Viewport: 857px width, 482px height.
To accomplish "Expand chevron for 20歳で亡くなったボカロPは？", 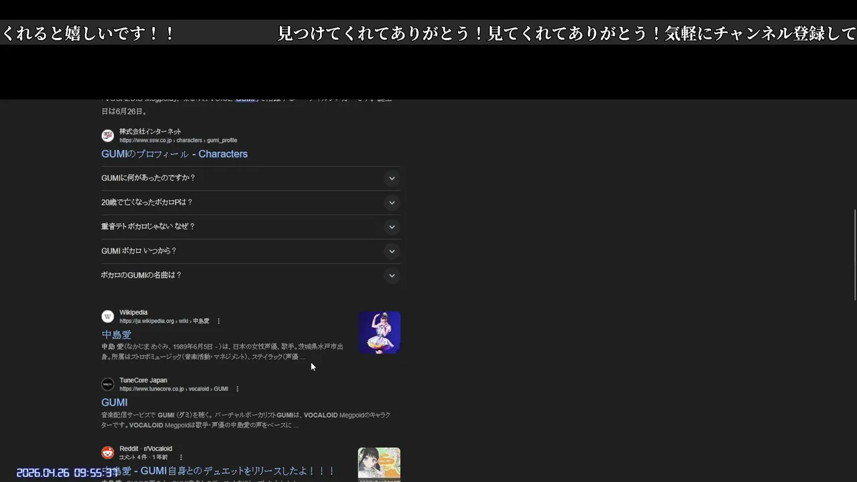I will pos(392,203).
